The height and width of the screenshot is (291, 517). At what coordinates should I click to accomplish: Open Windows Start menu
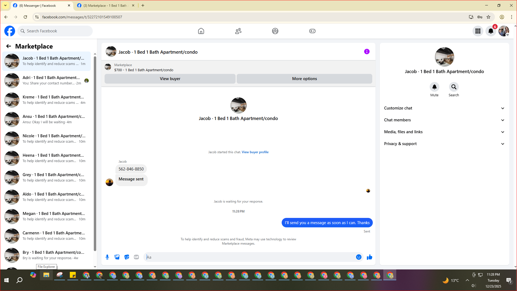pyautogui.click(x=6, y=280)
